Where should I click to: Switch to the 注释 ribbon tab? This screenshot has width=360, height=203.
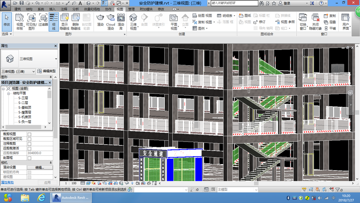pos(63,9)
